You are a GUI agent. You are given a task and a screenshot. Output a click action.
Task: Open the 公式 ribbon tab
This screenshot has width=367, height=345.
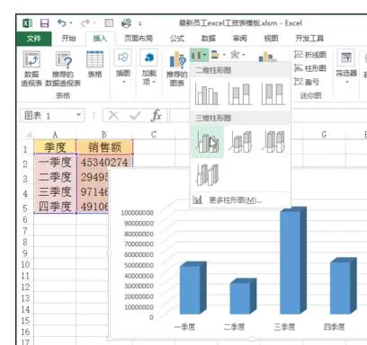point(177,39)
